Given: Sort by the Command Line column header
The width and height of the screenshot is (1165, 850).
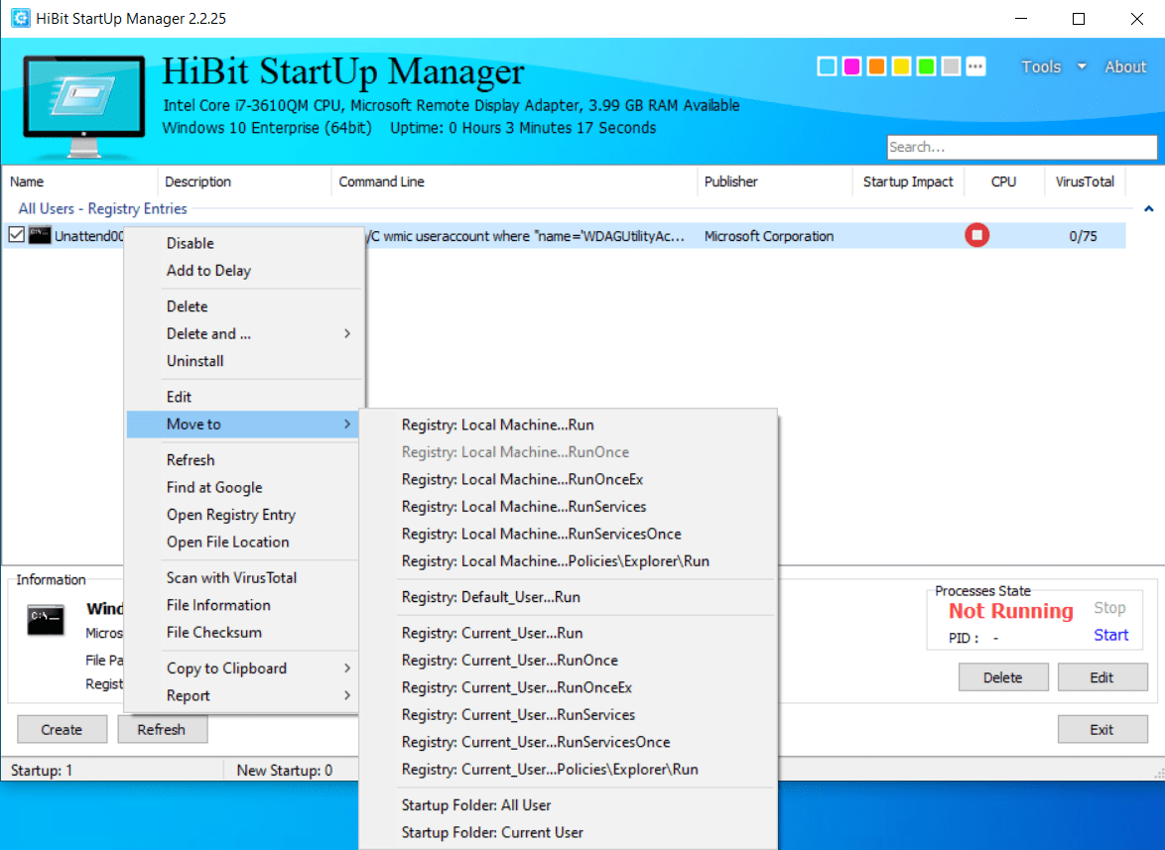Looking at the screenshot, I should [514, 182].
